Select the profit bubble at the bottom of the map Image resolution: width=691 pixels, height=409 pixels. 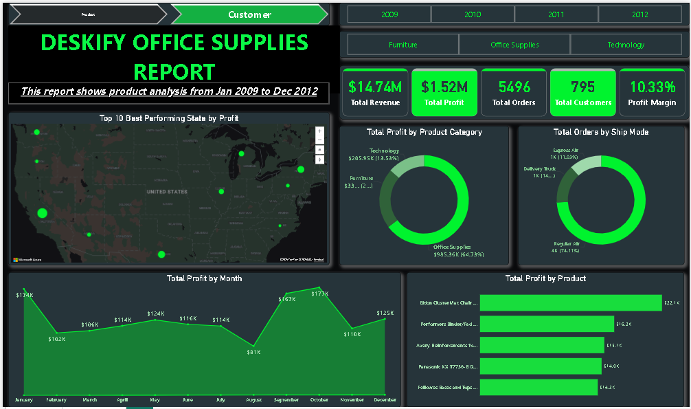[x=161, y=254]
